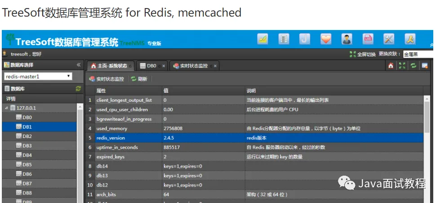This screenshot has width=440, height=203.
Task: Select the db13 row
Action: pos(254,176)
